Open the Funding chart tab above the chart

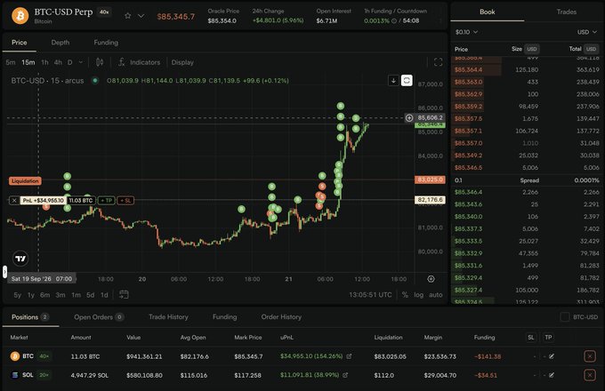(106, 43)
